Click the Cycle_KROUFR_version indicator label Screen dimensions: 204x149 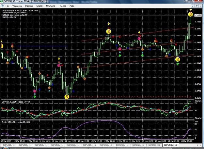[x=16, y=122]
